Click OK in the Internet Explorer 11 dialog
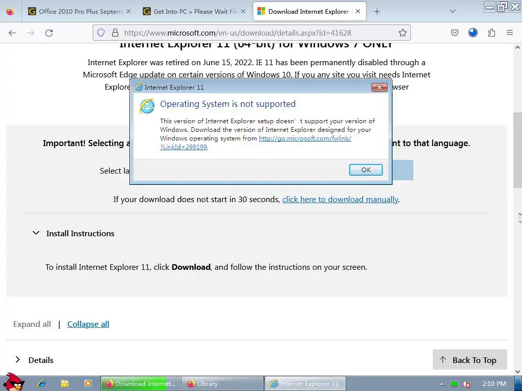The image size is (522, 391). pyautogui.click(x=366, y=170)
